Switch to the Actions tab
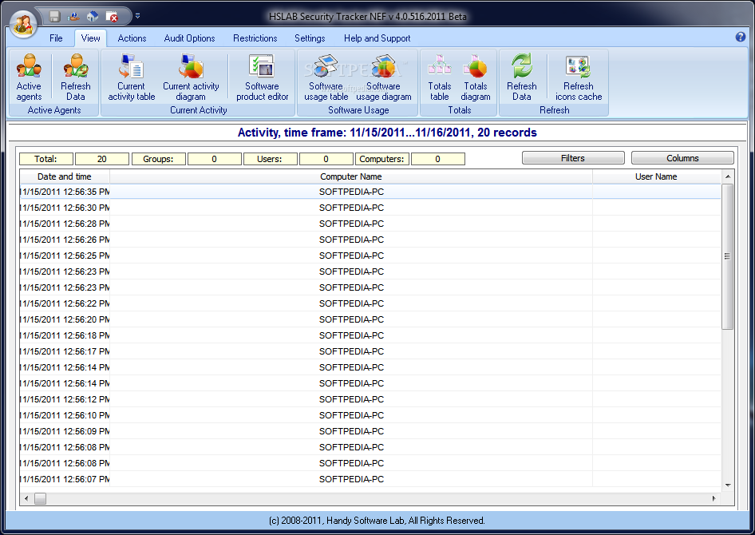This screenshot has width=755, height=535. 132,38
